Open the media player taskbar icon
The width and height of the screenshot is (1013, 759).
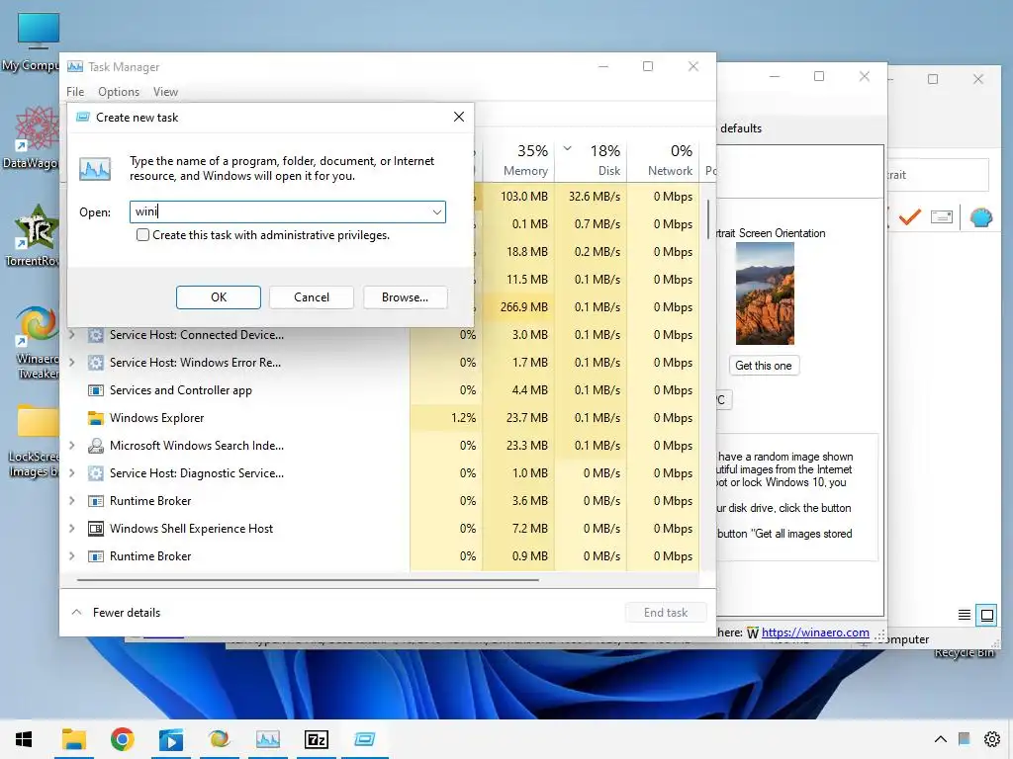click(x=171, y=739)
